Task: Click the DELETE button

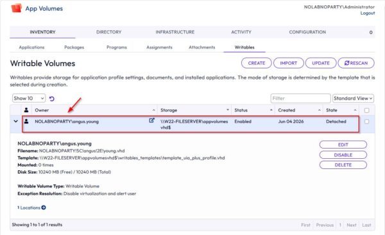Action: click(x=343, y=165)
